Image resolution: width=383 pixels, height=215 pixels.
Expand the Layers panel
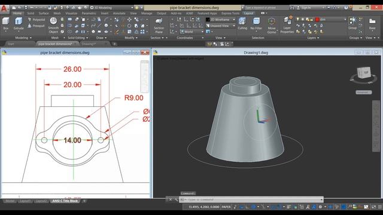(313, 38)
